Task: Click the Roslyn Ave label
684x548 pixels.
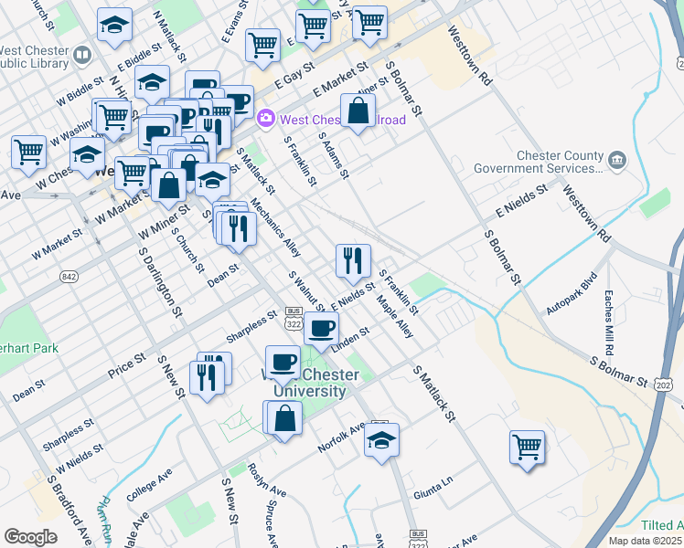Action: tap(266, 480)
